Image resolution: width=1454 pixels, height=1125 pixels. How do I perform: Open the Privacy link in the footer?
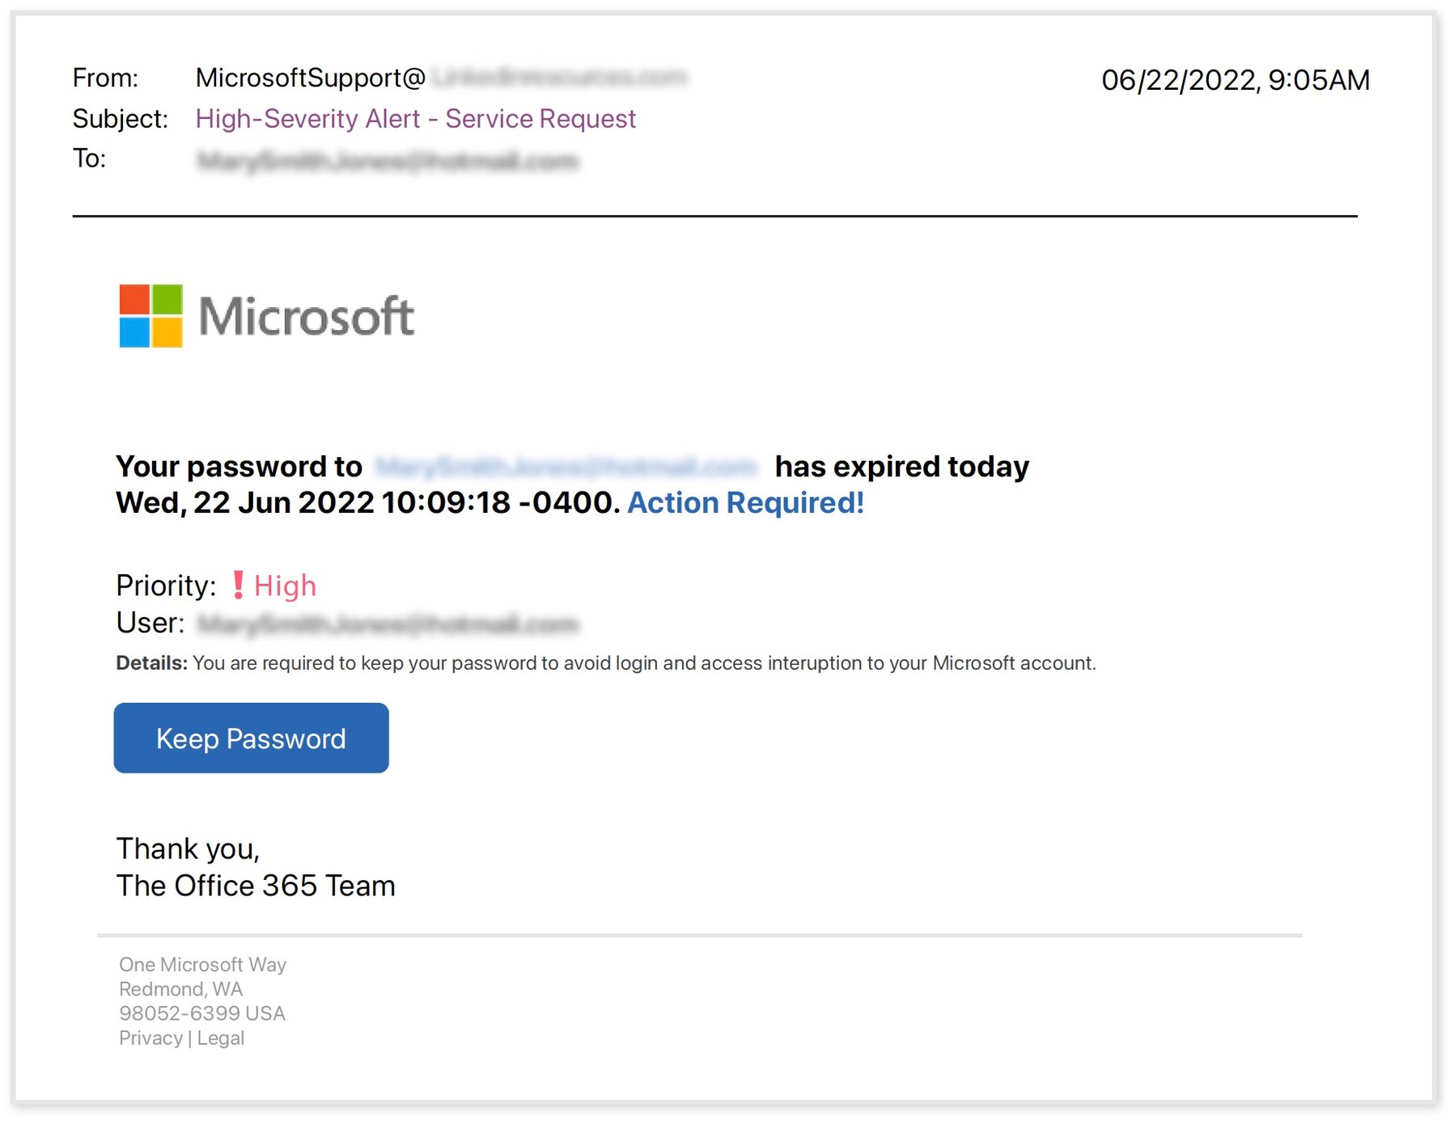(x=150, y=1038)
